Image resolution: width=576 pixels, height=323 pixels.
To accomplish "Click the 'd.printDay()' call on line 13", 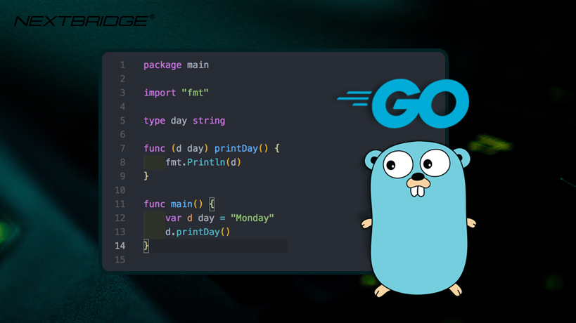I will 198,232.
